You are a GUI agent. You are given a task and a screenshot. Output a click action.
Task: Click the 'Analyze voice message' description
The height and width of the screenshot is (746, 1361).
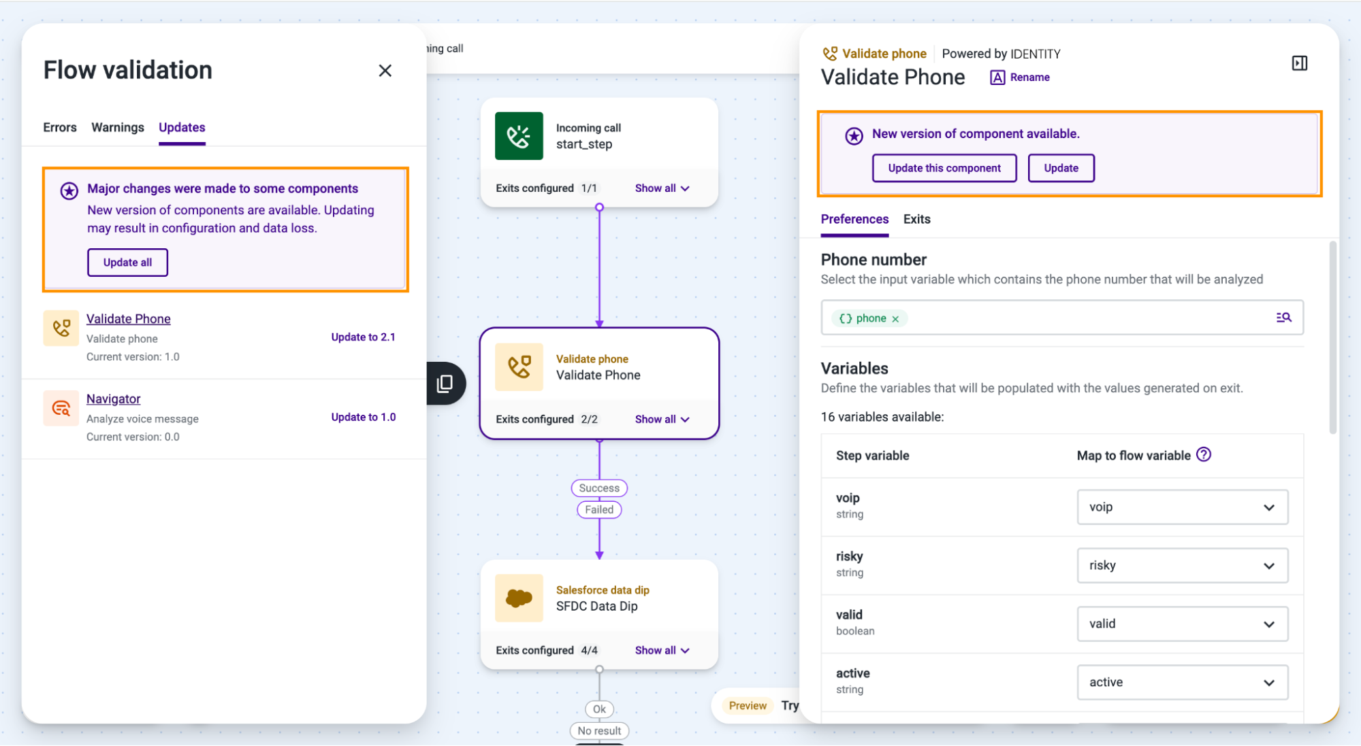(x=142, y=420)
